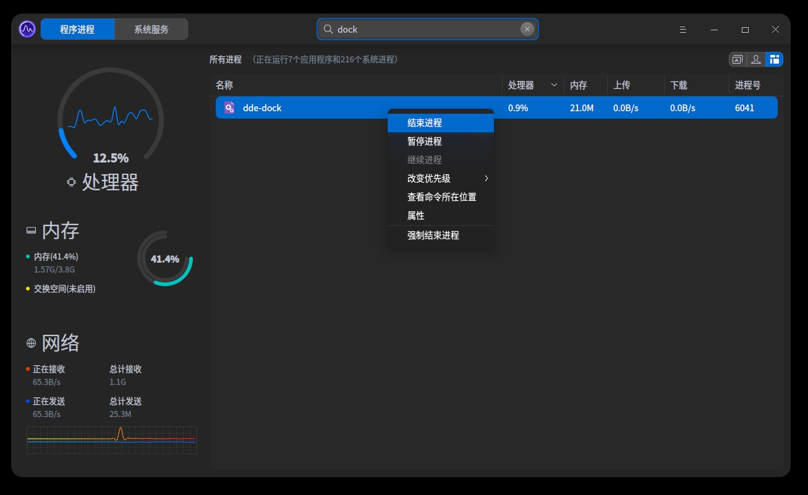Show my processes view icon
This screenshot has width=808, height=495.
pos(755,59)
